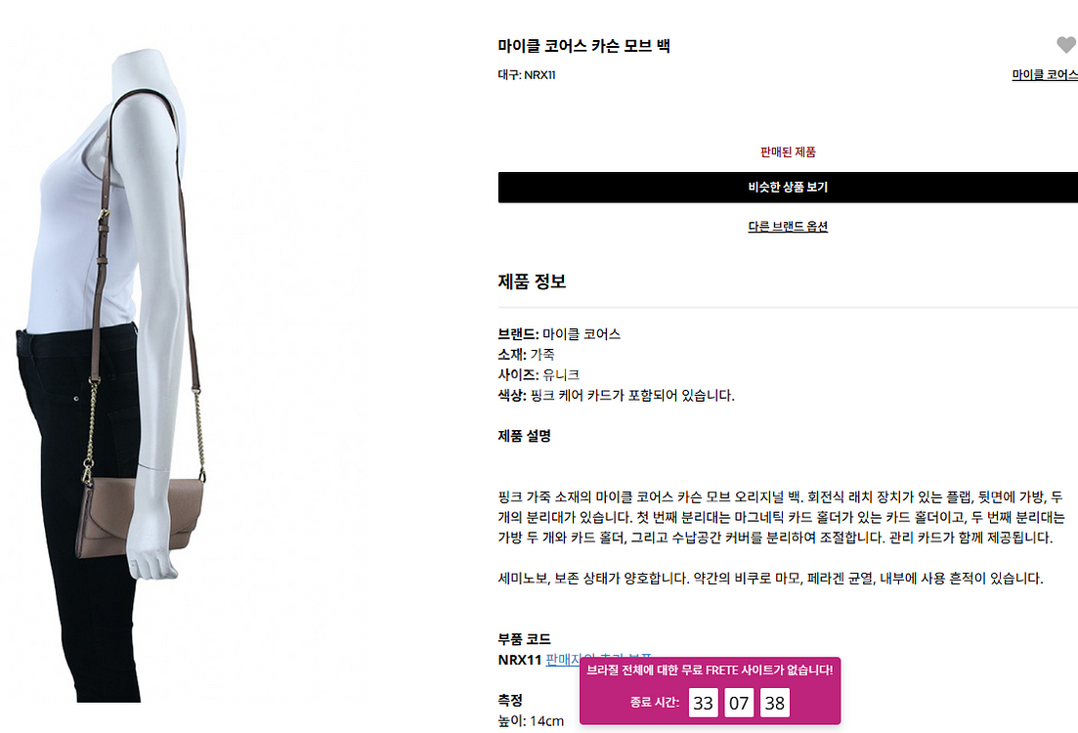Image resolution: width=1078 pixels, height=733 pixels.
Task: Click the 대구: NRX11 code under the title
Action: click(528, 75)
